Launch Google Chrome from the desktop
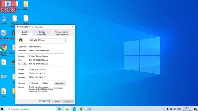The height and width of the screenshot is (111, 198). pos(4,50)
